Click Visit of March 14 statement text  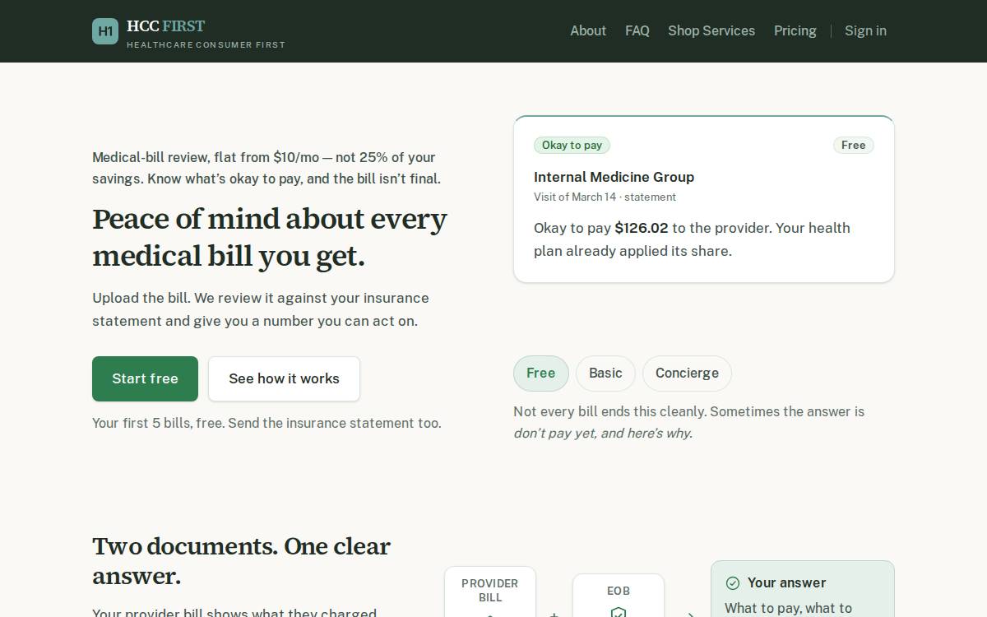[605, 197]
